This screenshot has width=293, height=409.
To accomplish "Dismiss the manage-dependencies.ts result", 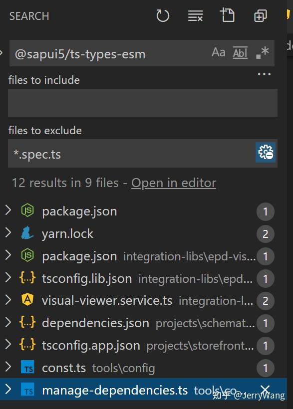I will 265,390.
